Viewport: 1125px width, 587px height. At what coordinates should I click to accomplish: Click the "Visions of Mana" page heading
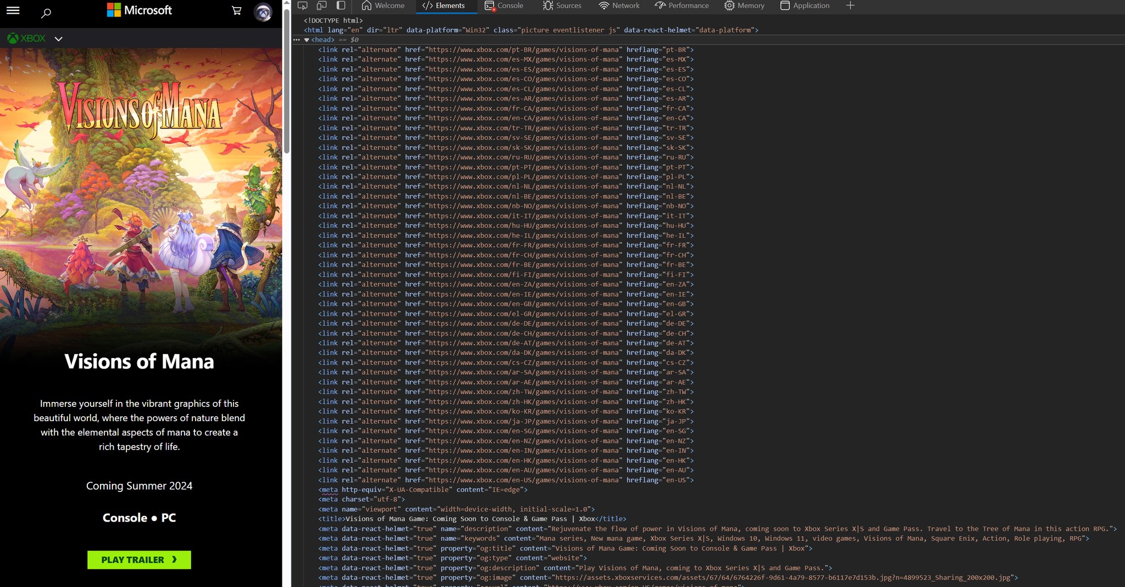(139, 361)
